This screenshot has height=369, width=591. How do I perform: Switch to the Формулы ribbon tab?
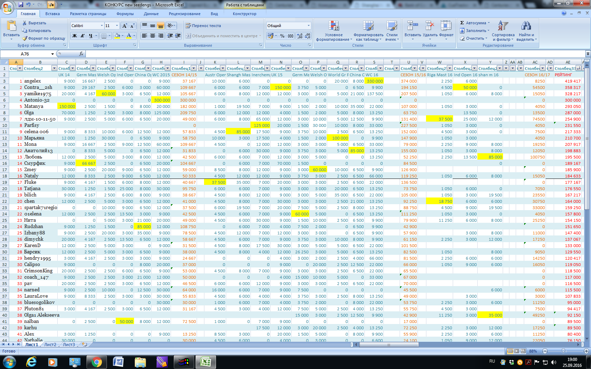tap(125, 14)
